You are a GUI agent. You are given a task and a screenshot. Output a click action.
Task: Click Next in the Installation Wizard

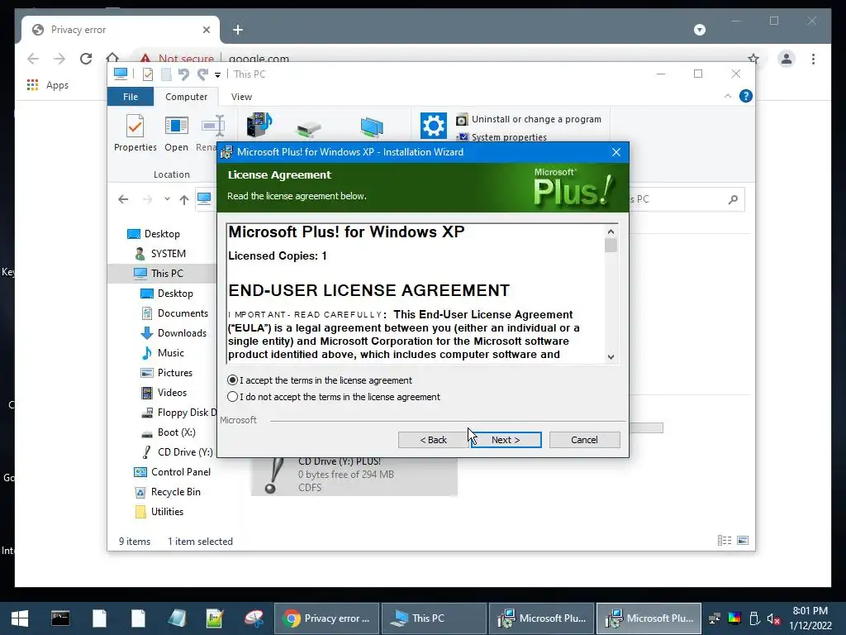coord(506,440)
